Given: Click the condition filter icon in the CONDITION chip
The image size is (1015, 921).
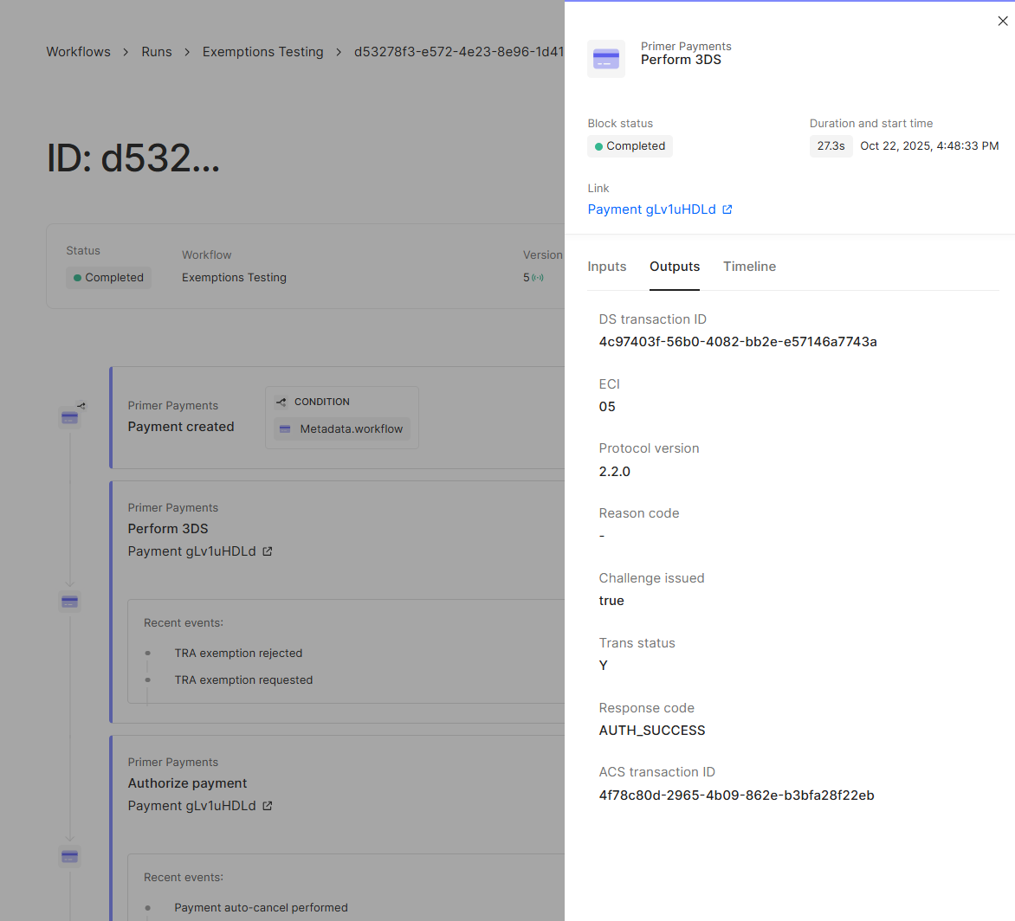Looking at the screenshot, I should (281, 401).
